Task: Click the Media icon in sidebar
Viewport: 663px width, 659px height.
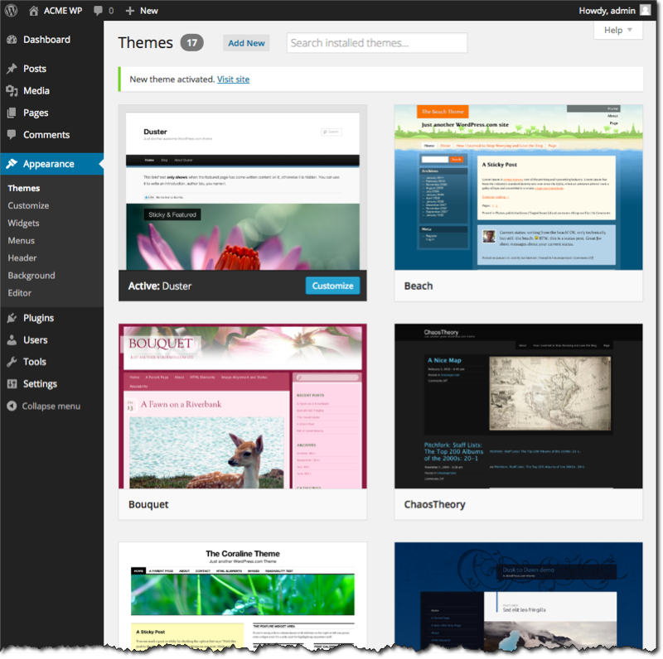Action: tap(12, 91)
